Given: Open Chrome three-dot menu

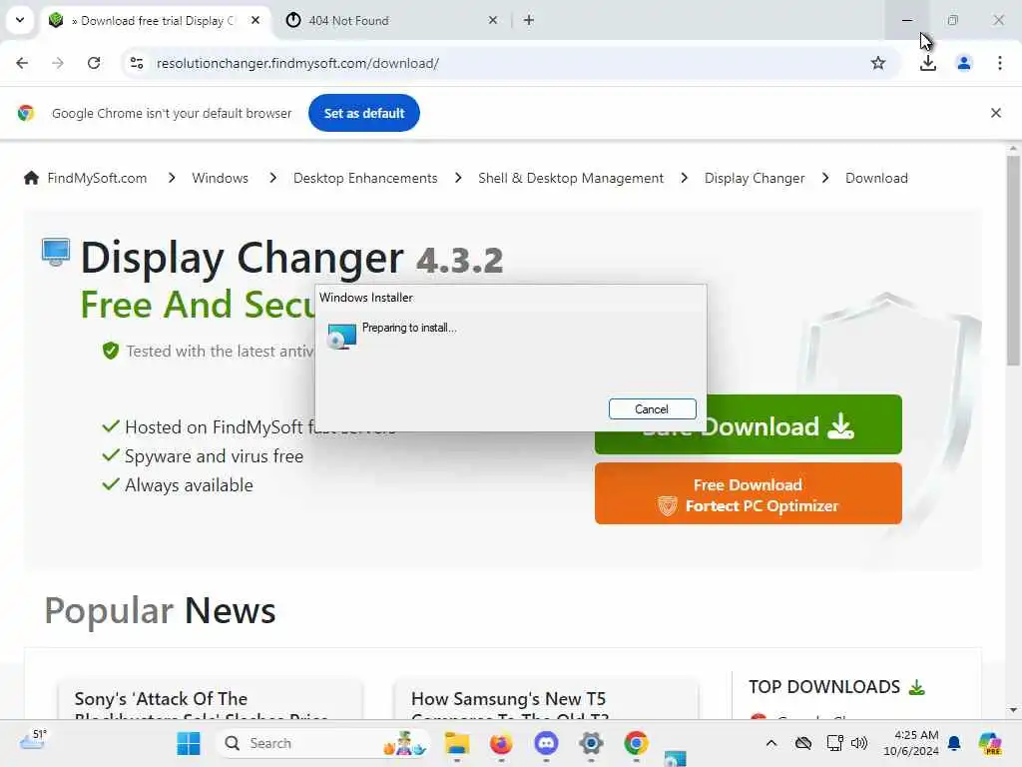Looking at the screenshot, I should [999, 63].
